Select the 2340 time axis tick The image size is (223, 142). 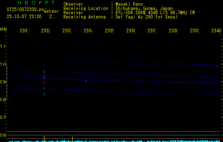pyautogui.click(x=216, y=31)
